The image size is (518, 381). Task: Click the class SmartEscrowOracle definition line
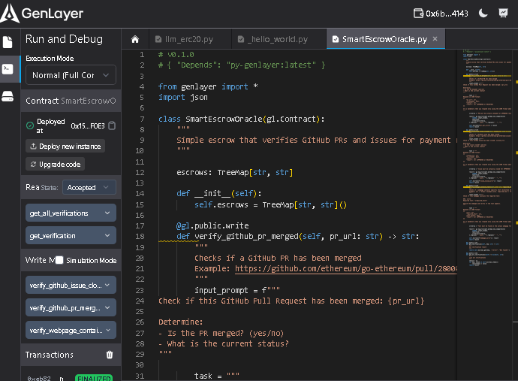point(241,119)
